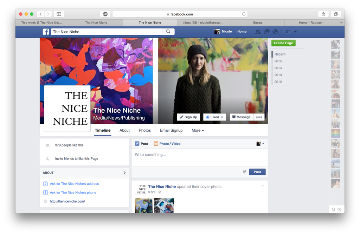Reload the page with refresh icon

tap(244, 14)
